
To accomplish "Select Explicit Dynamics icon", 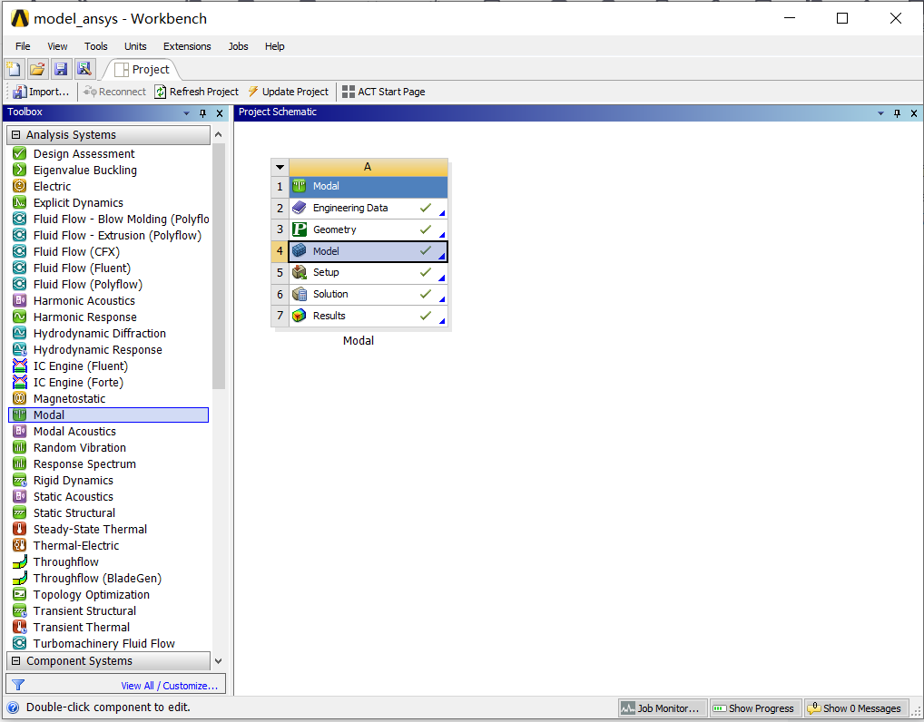I will point(19,202).
